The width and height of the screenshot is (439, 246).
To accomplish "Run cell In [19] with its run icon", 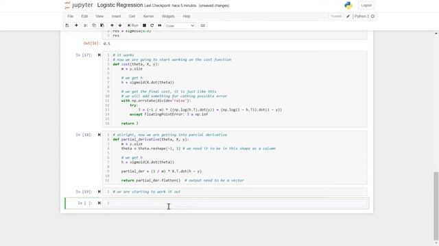I will 99,191.
